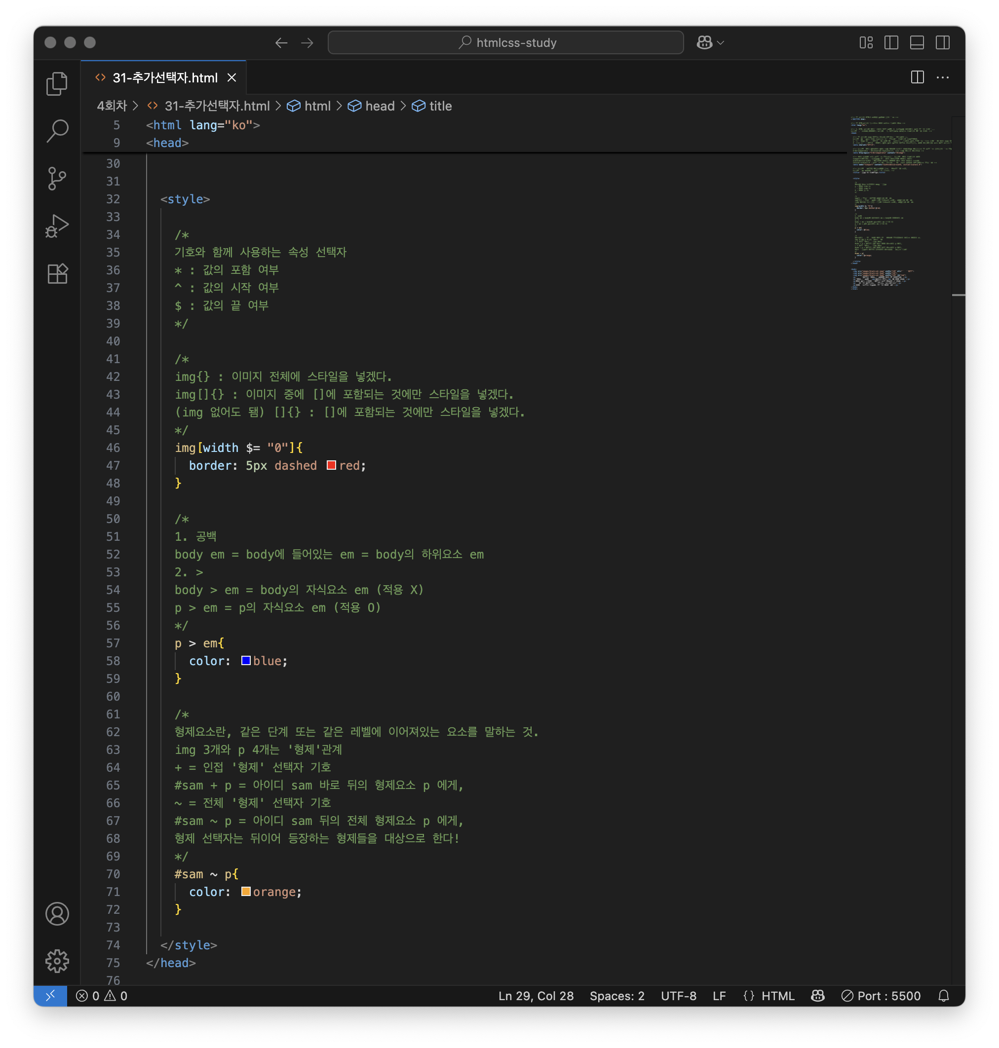
Task: Click the Port : 5500 Live Server button
Action: click(x=881, y=996)
